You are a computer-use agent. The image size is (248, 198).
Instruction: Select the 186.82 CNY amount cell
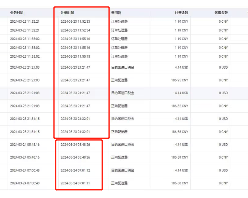click(180, 106)
